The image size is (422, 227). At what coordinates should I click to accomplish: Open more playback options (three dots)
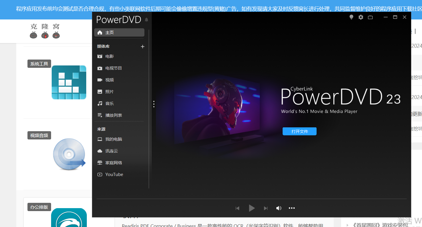coord(292,208)
